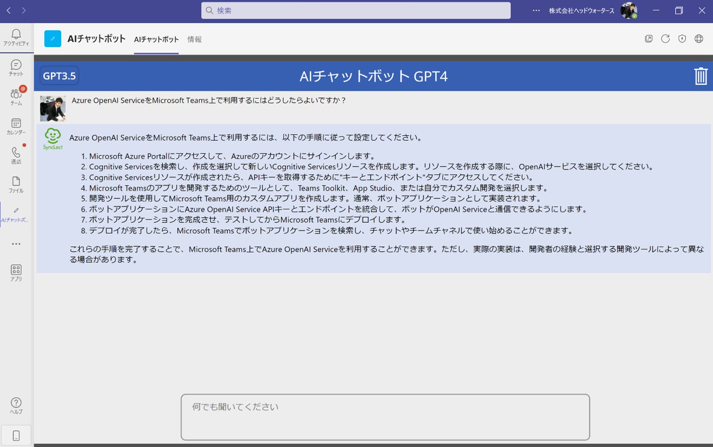Click the mobile app download icon
Screen dimensions: 713x447
[16, 436]
